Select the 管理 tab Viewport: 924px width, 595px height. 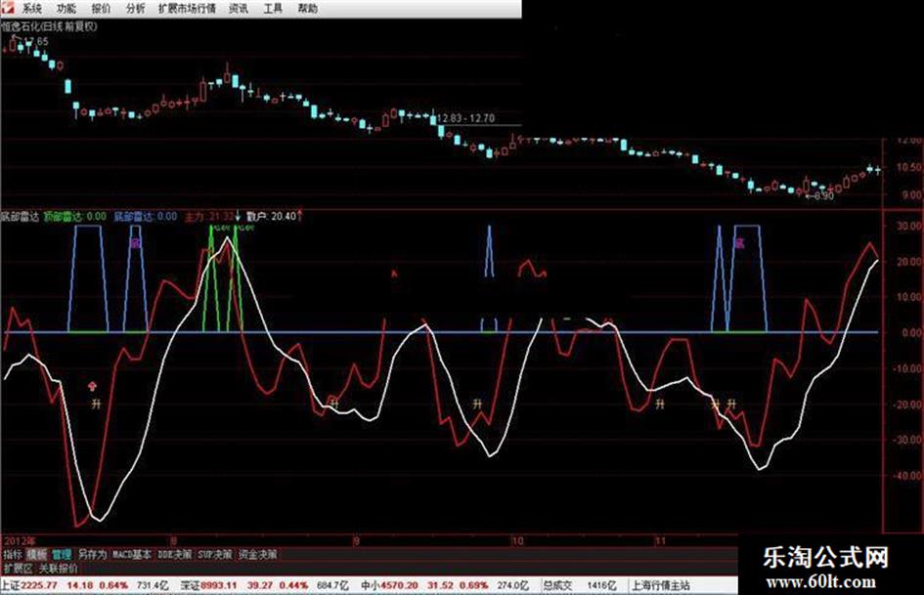point(62,554)
